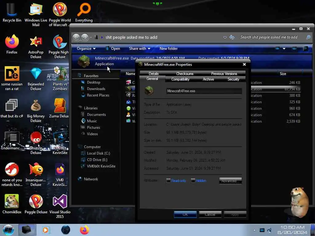Screen dimensions: 315x236
Task: Select the General tab
Action: click(152, 79)
